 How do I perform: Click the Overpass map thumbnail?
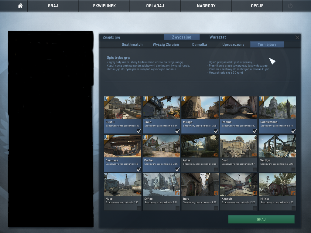[x=123, y=146]
